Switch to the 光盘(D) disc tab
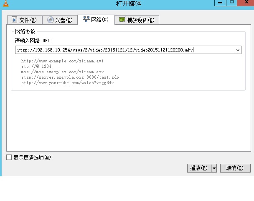254x201 pixels. [x=60, y=20]
